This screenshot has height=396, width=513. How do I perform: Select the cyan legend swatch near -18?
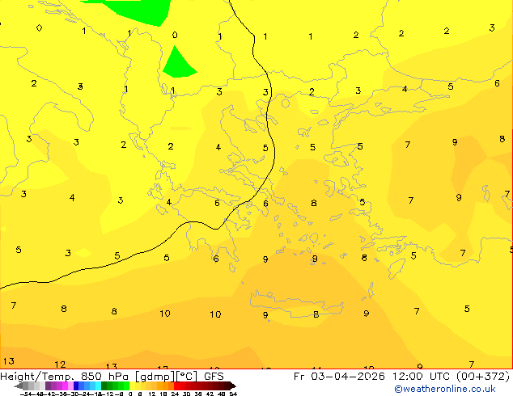point(98,385)
